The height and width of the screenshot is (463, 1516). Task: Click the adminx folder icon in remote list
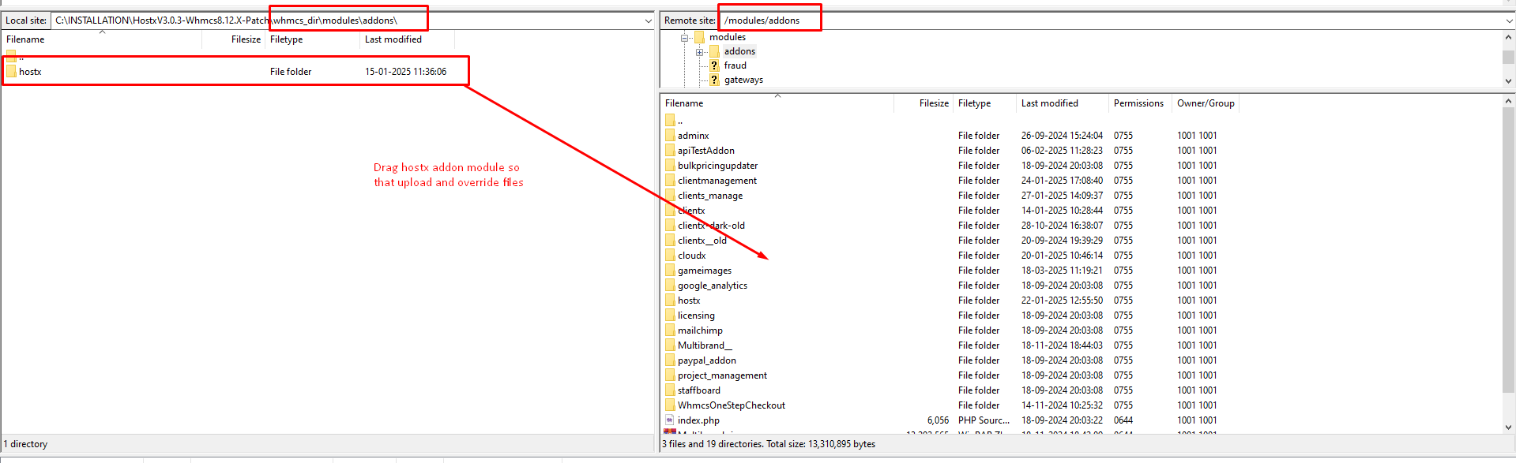pos(670,136)
